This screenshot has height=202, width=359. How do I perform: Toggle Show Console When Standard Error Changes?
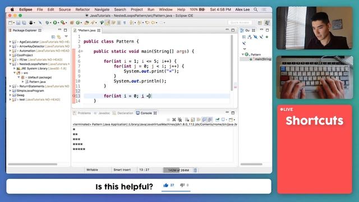pos(210,120)
